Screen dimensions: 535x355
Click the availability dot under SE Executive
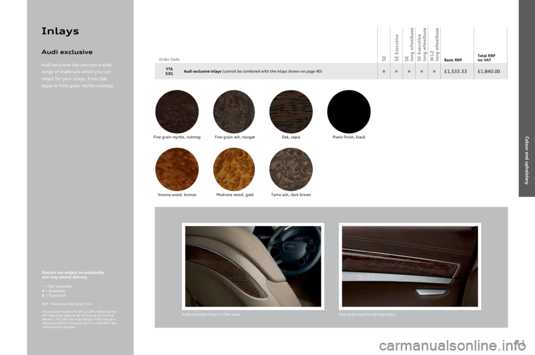point(396,71)
